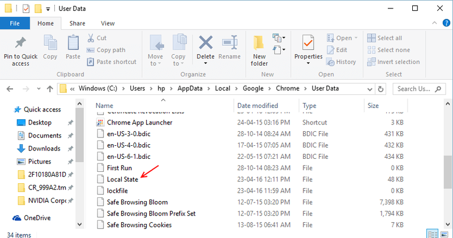The image size is (453, 238).
Task: Open Downloads in the navigation pane
Action: pyautogui.click(x=44, y=148)
